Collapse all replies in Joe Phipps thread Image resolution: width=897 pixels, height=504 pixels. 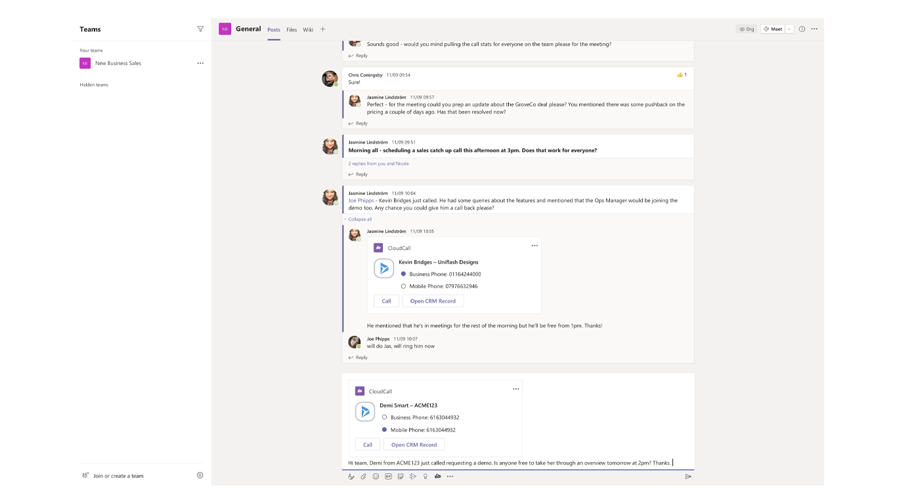360,219
